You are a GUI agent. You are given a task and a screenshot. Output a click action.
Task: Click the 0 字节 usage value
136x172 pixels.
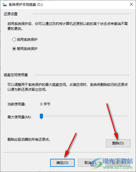[45, 104]
